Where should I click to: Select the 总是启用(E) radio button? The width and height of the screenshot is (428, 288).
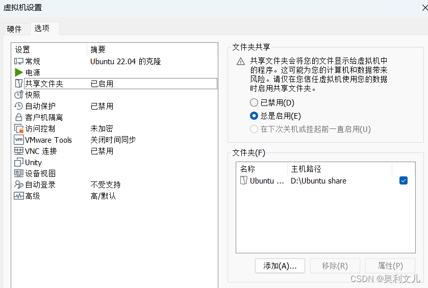point(254,116)
